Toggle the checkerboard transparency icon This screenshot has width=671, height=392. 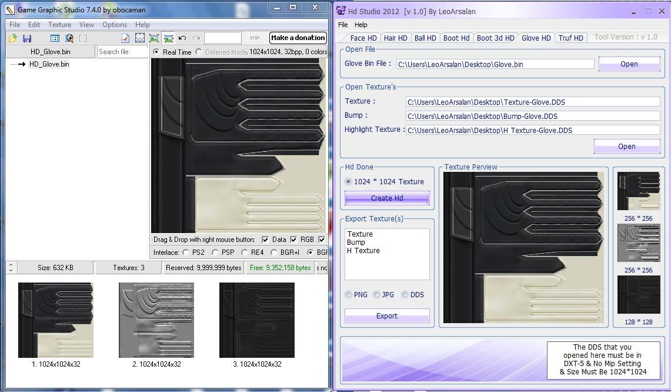pyautogui.click(x=140, y=38)
